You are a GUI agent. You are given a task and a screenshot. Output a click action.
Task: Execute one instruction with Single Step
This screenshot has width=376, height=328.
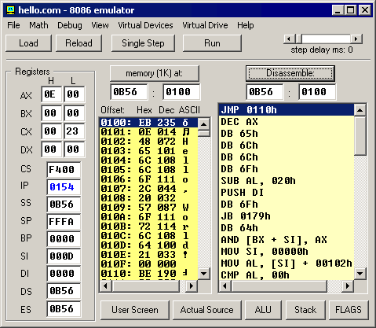(x=143, y=43)
